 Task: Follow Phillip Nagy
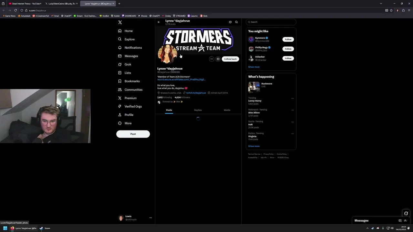pos(288,49)
